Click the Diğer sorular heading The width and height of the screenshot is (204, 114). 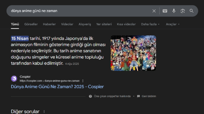[25, 111]
